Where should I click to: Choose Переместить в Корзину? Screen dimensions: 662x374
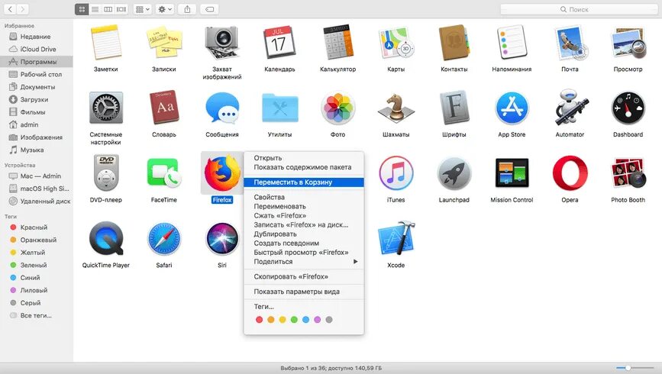[x=304, y=182]
